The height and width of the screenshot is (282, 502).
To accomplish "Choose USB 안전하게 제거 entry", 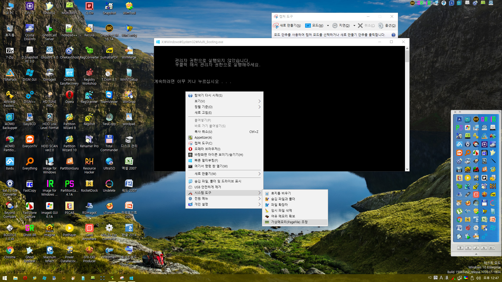I will (x=224, y=187).
